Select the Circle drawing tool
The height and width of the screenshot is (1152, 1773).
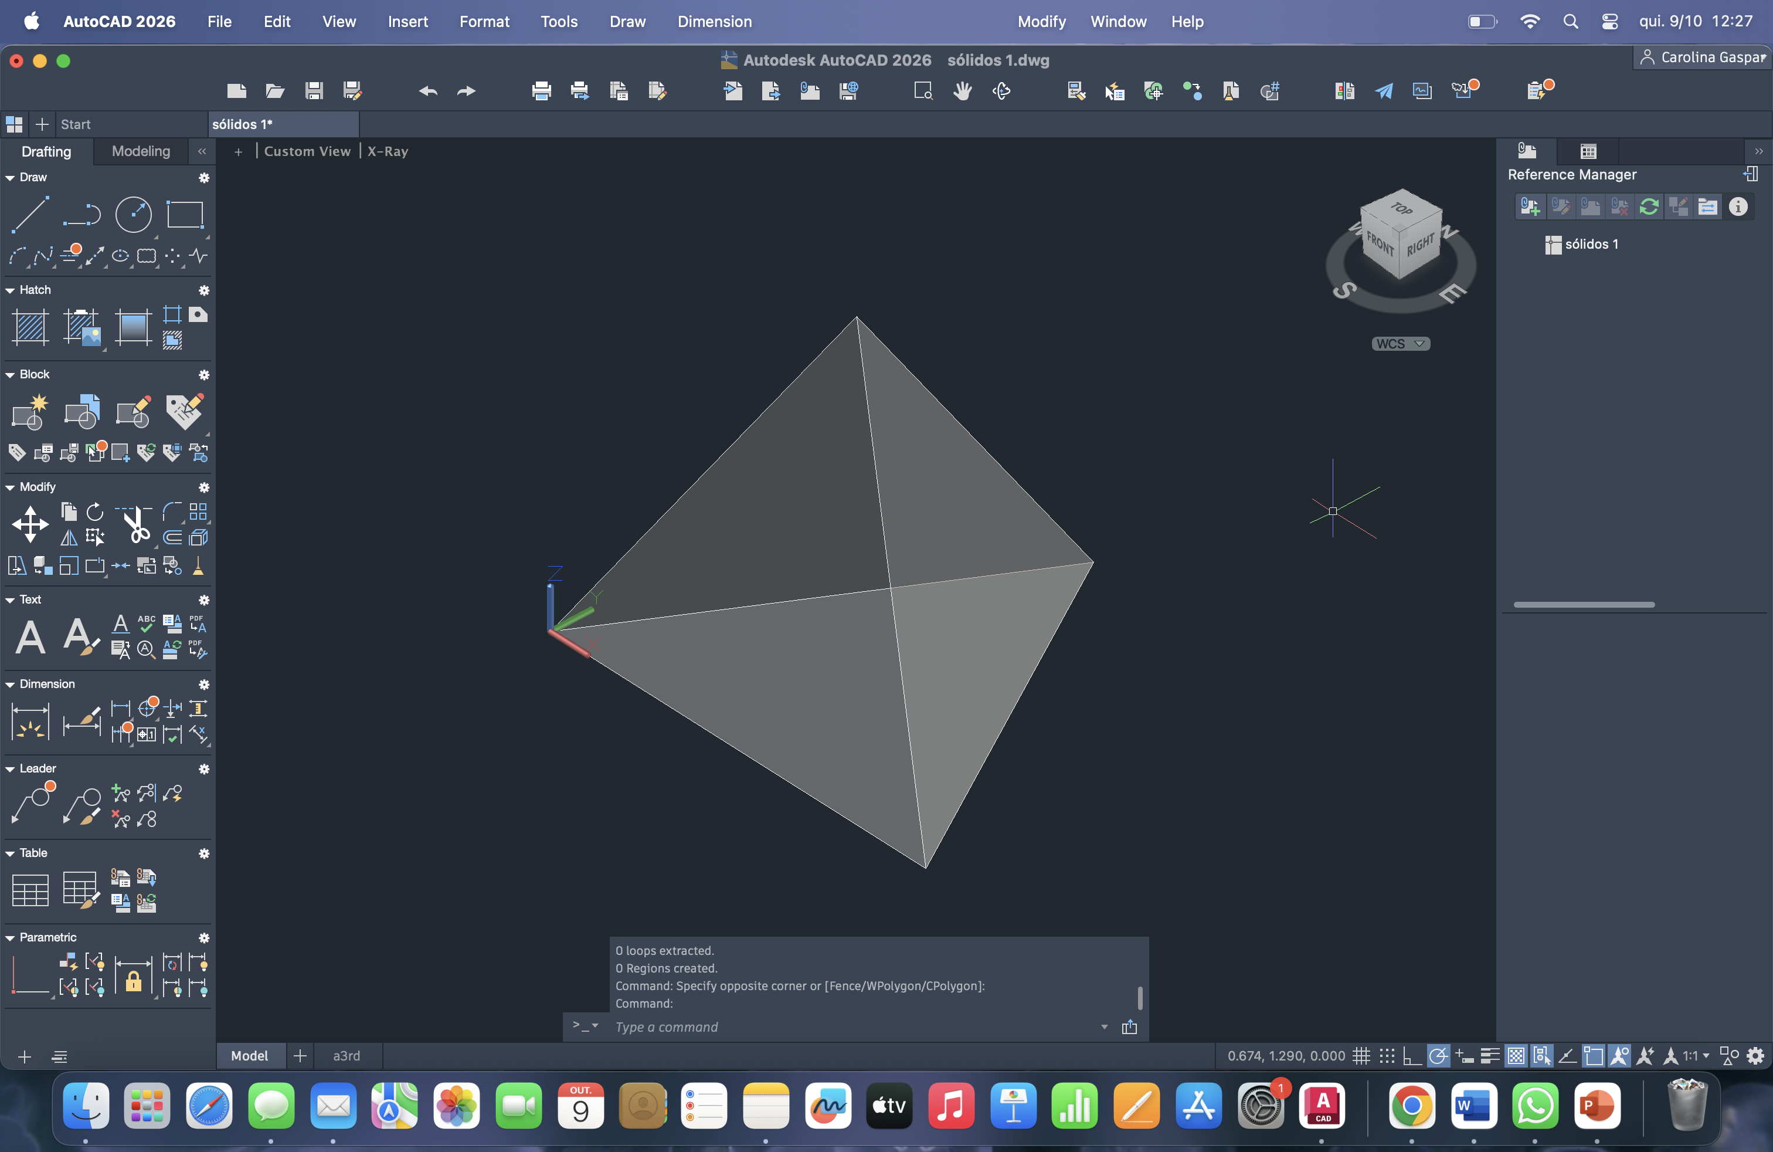coord(133,215)
